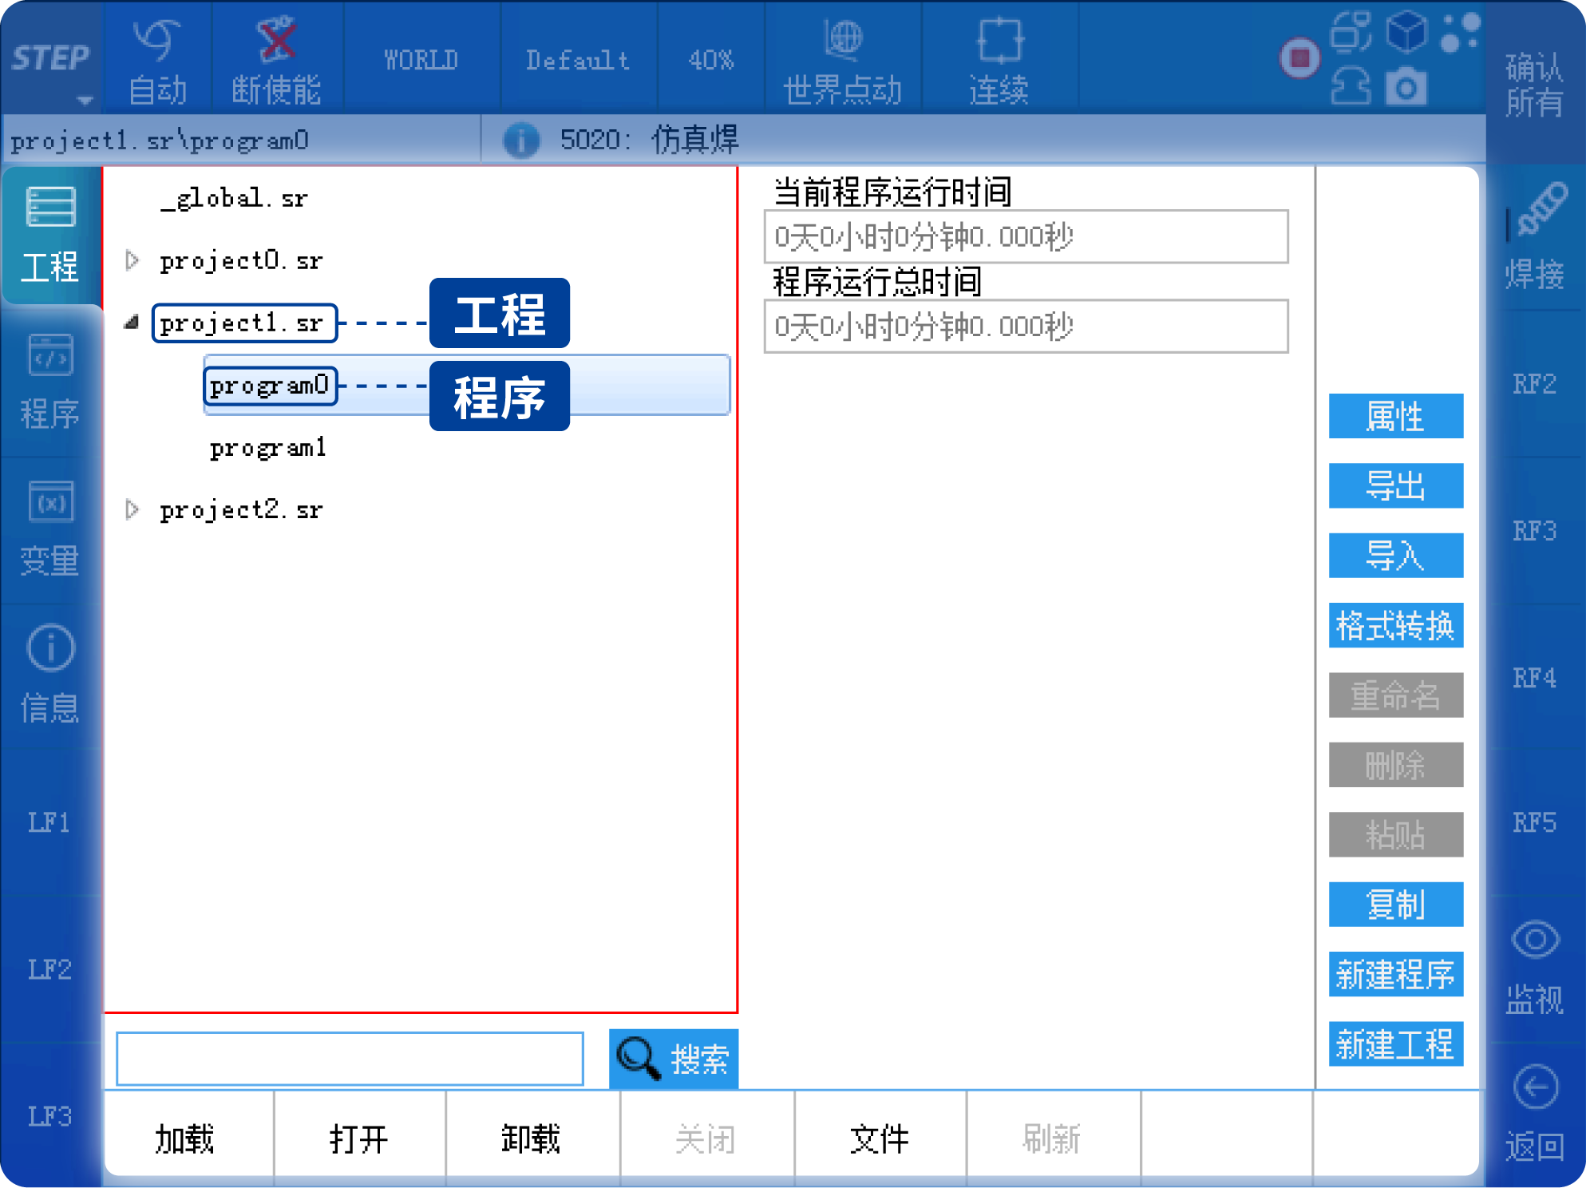The height and width of the screenshot is (1188, 1586).
Task: Click the dots cluster icon
Action: 1460,32
